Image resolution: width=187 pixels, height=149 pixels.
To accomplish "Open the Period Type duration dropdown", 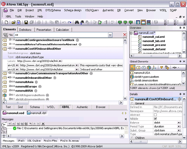I will coord(179,127).
